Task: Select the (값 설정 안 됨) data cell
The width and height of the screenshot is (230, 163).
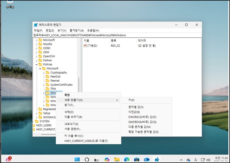Action: click(147, 46)
